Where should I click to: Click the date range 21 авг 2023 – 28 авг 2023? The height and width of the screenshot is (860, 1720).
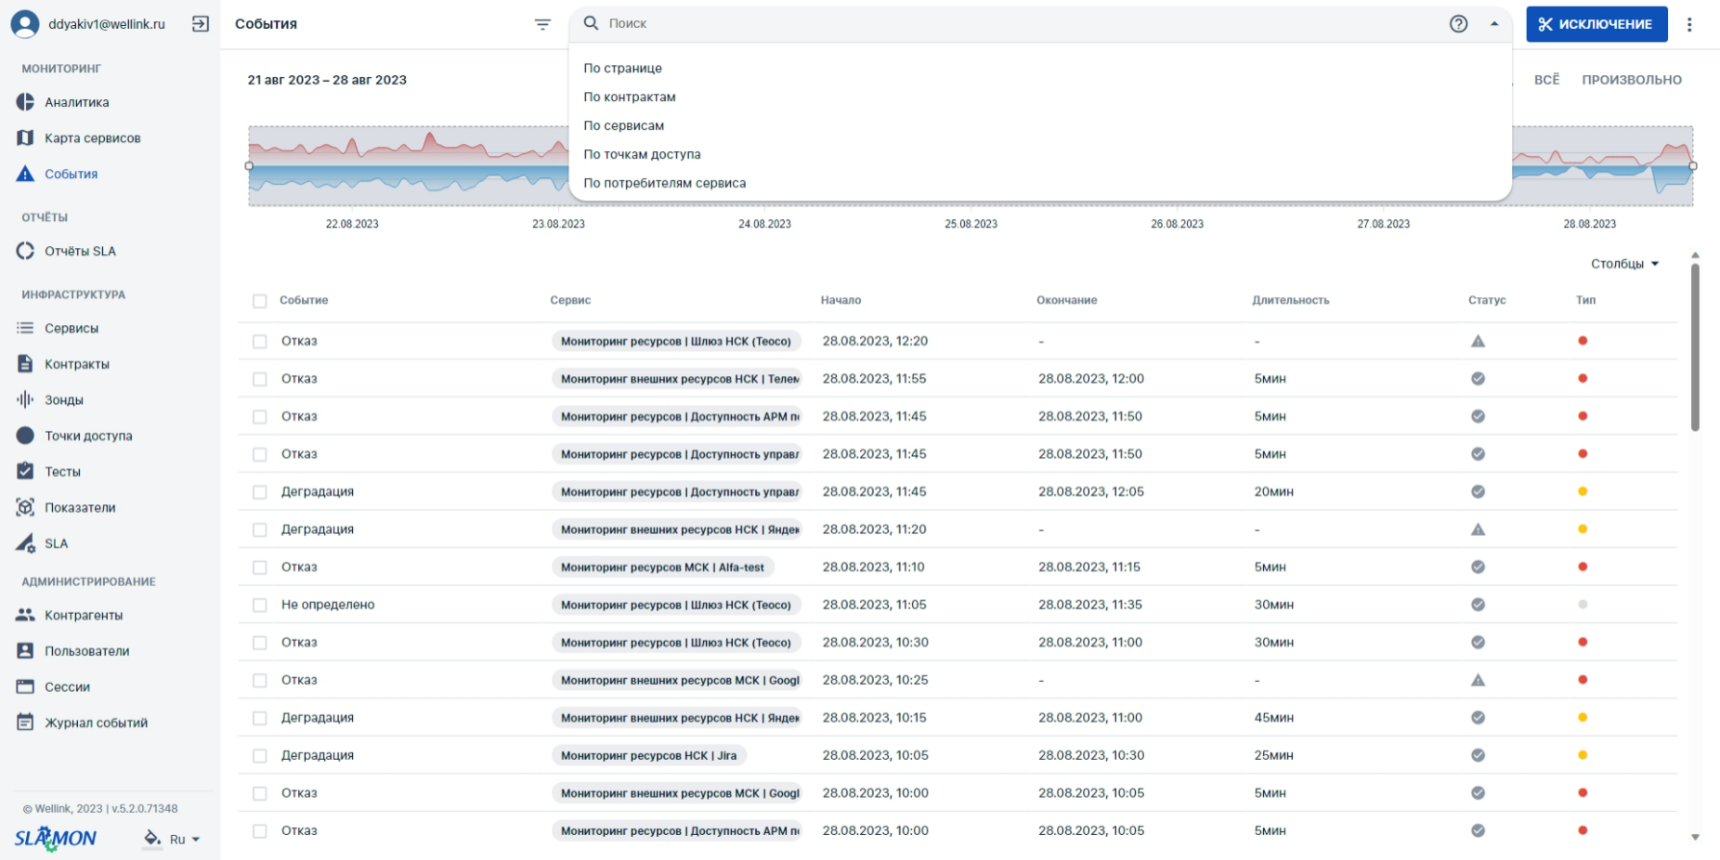[x=327, y=80]
